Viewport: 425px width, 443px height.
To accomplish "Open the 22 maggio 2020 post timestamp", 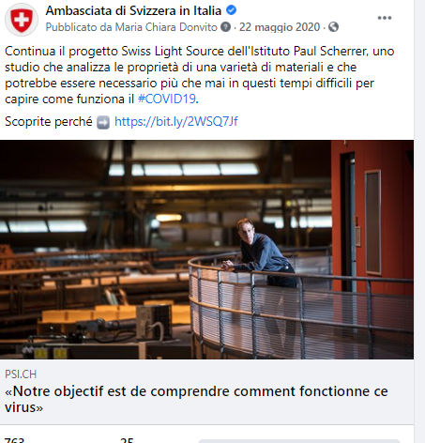I will coord(280,27).
